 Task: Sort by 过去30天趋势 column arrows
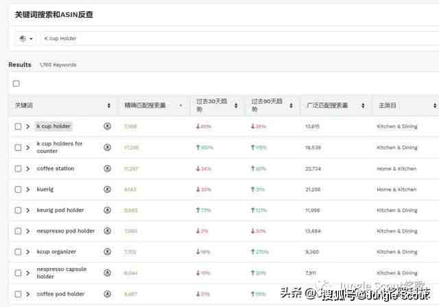236,105
